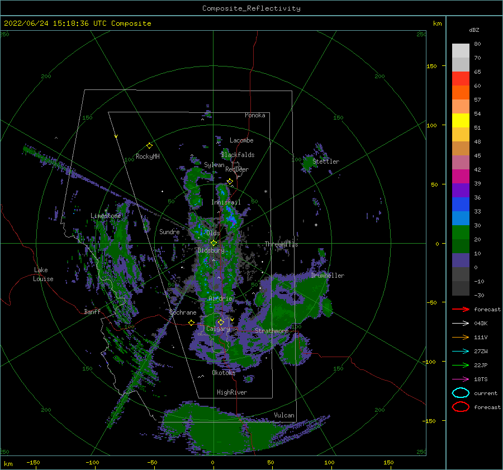This screenshot has height=470, width=503.
Task: Click the Olds label
Action: click(213, 233)
